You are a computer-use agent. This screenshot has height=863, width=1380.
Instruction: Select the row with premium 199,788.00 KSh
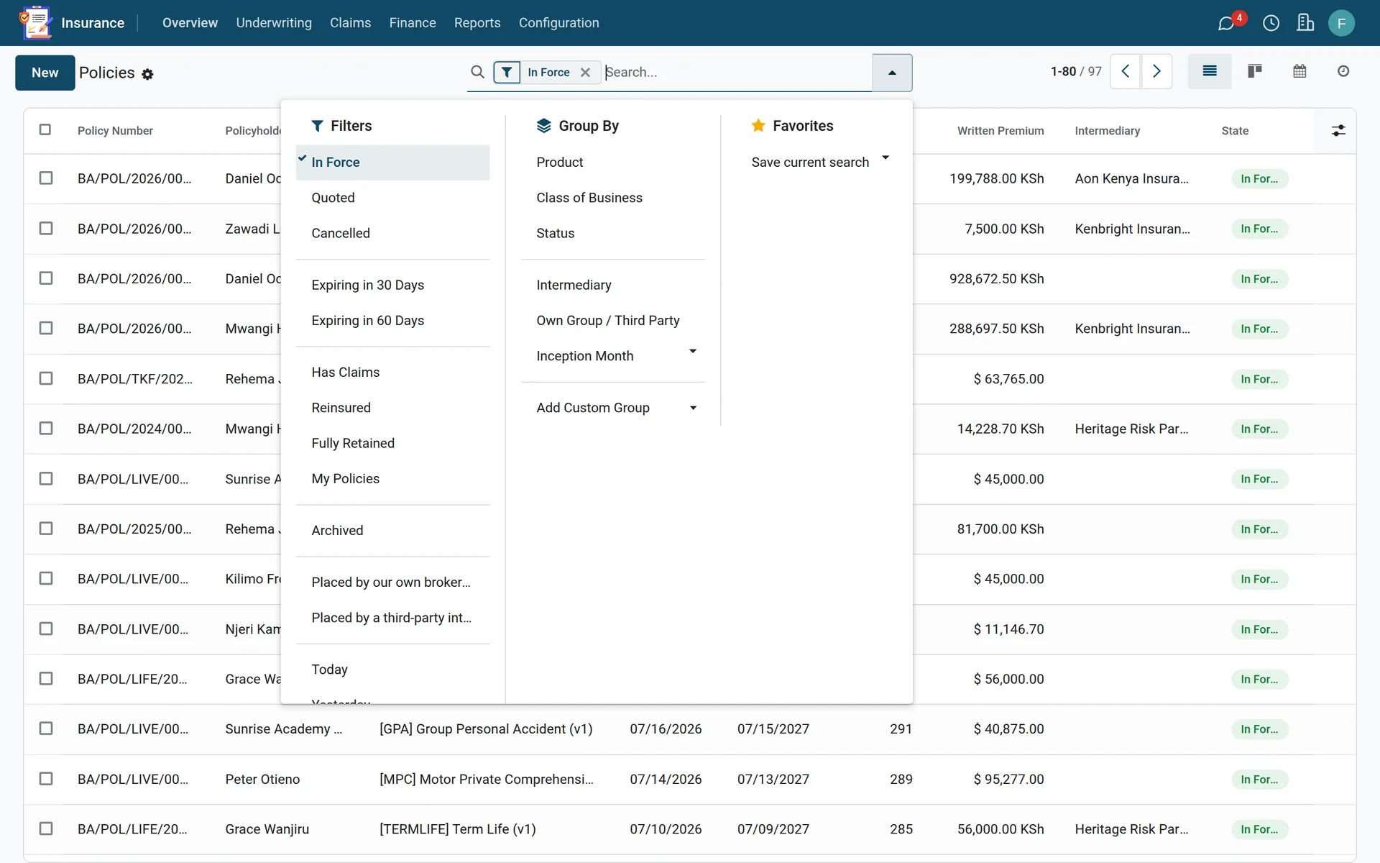click(x=46, y=178)
